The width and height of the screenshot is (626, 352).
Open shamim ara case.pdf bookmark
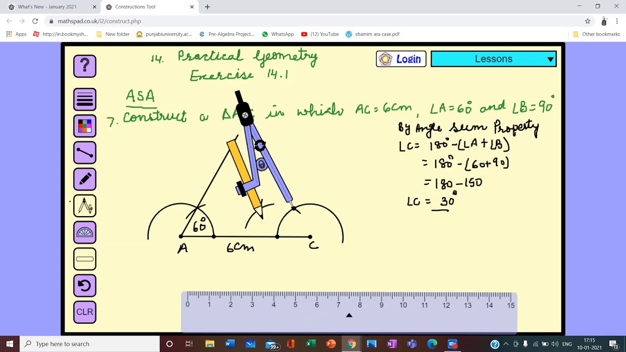click(372, 34)
